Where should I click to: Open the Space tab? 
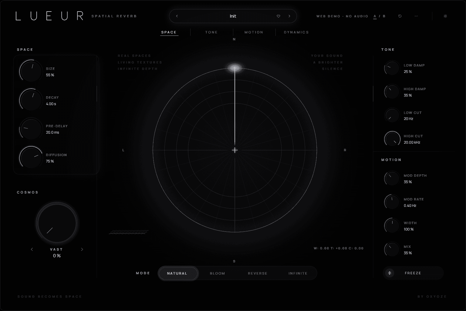point(169,32)
